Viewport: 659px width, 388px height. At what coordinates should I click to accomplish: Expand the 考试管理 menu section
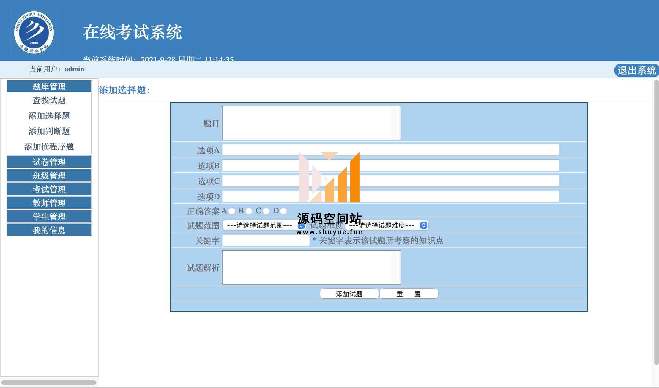click(x=49, y=189)
